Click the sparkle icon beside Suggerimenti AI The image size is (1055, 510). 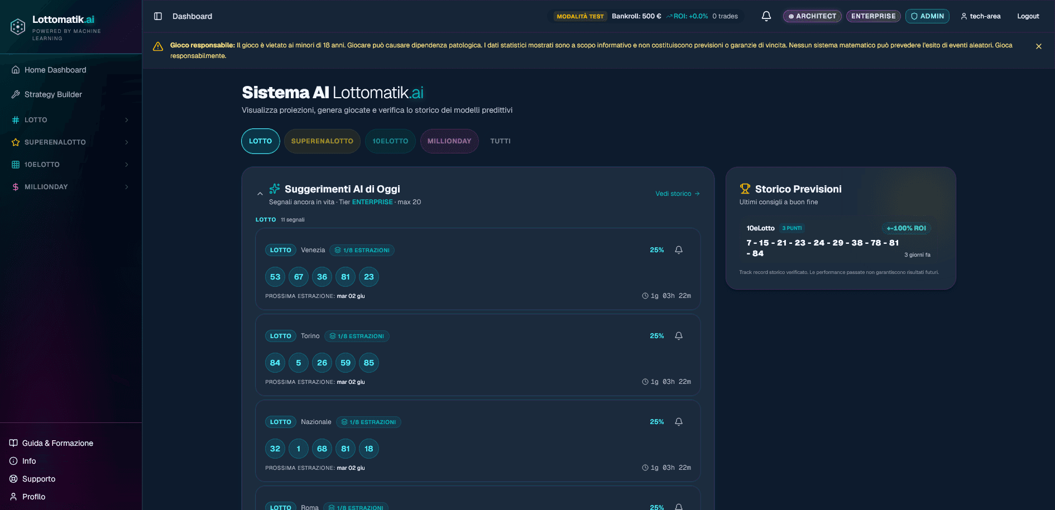click(x=275, y=189)
